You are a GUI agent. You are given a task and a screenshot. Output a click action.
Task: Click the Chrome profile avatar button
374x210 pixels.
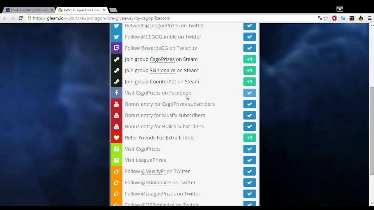click(x=340, y=9)
